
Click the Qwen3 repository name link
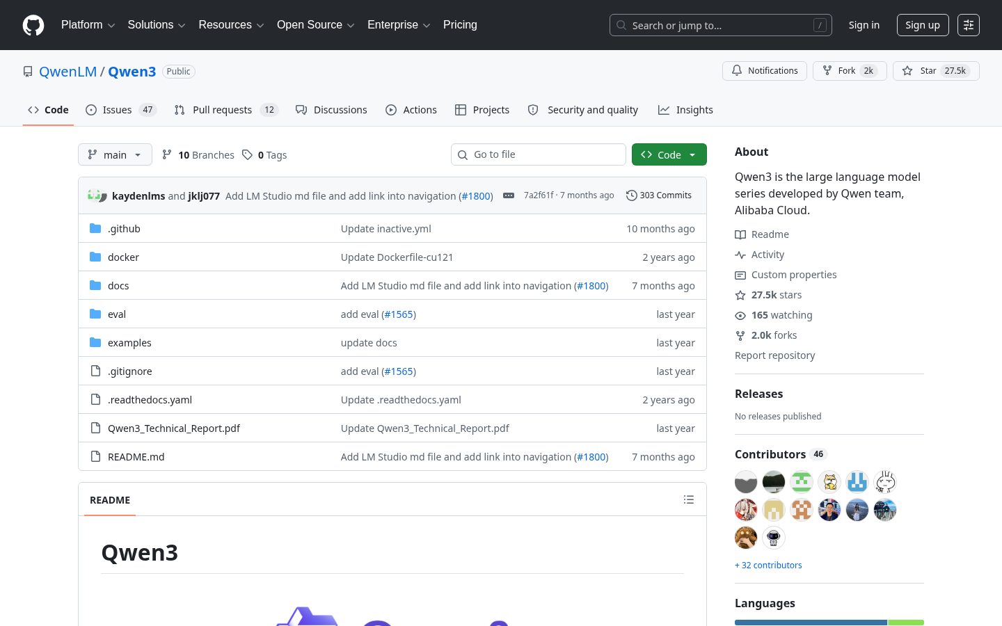click(132, 72)
